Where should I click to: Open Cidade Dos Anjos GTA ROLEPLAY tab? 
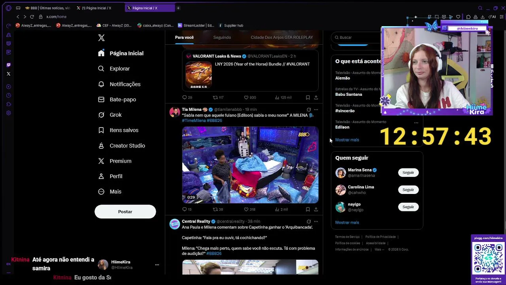(282, 37)
